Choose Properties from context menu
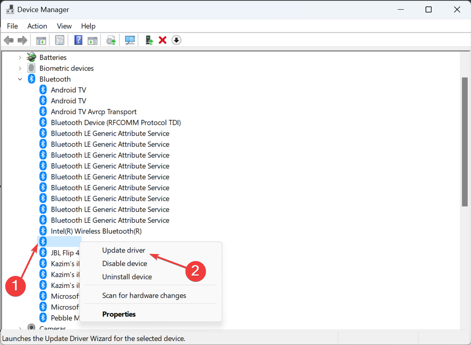This screenshot has height=345, width=471. (x=119, y=314)
